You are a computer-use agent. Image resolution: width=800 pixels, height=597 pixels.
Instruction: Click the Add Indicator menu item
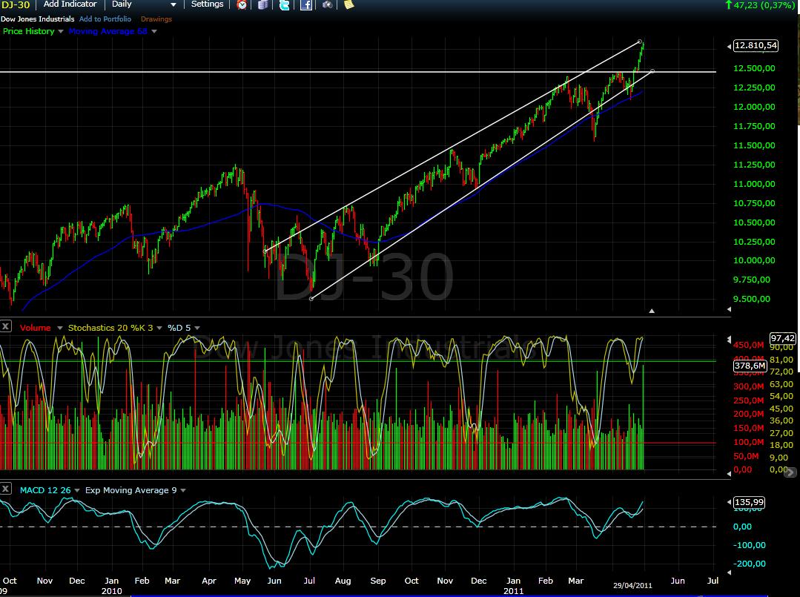click(x=70, y=4)
